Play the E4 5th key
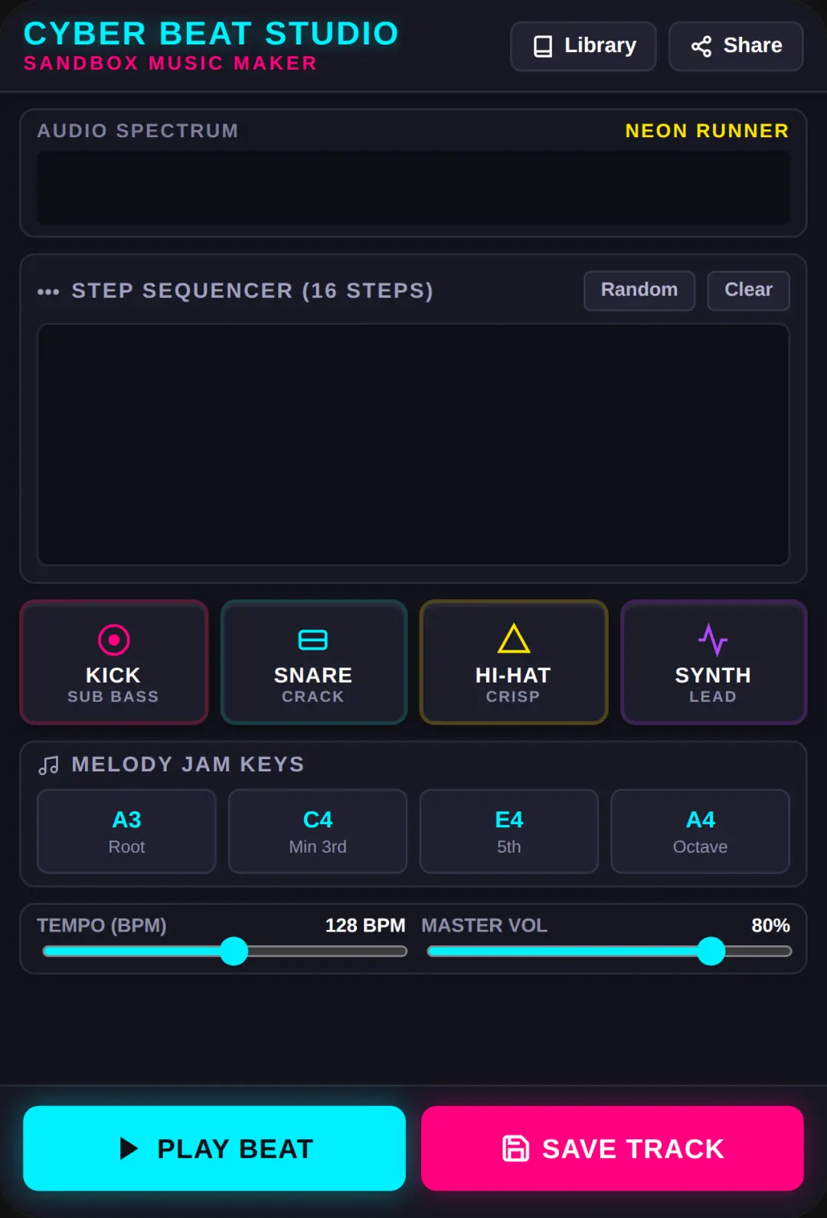This screenshot has width=827, height=1218. click(x=509, y=831)
